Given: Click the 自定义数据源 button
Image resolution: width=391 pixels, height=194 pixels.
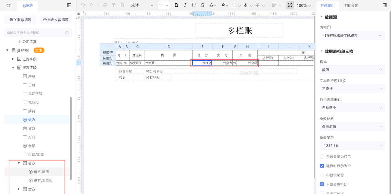Looking at the screenshot, I should [56, 20].
